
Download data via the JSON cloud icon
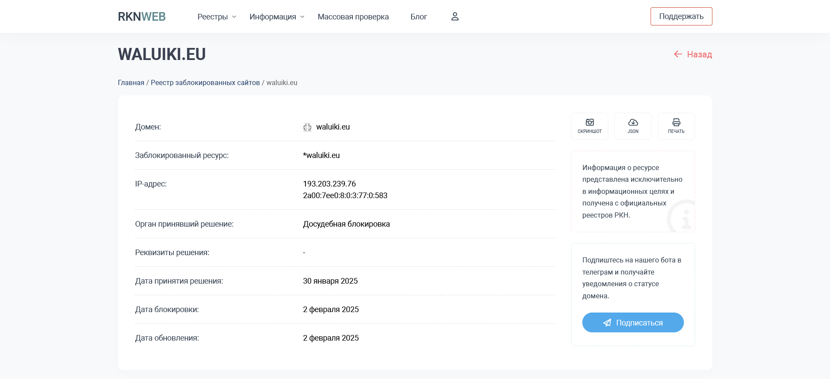point(633,123)
